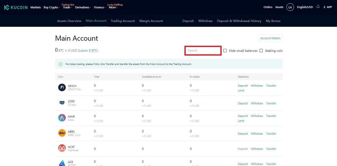Expand the More dropdown menu

(113, 7)
